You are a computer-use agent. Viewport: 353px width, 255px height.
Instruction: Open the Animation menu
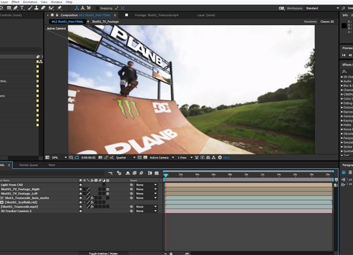(30, 2)
